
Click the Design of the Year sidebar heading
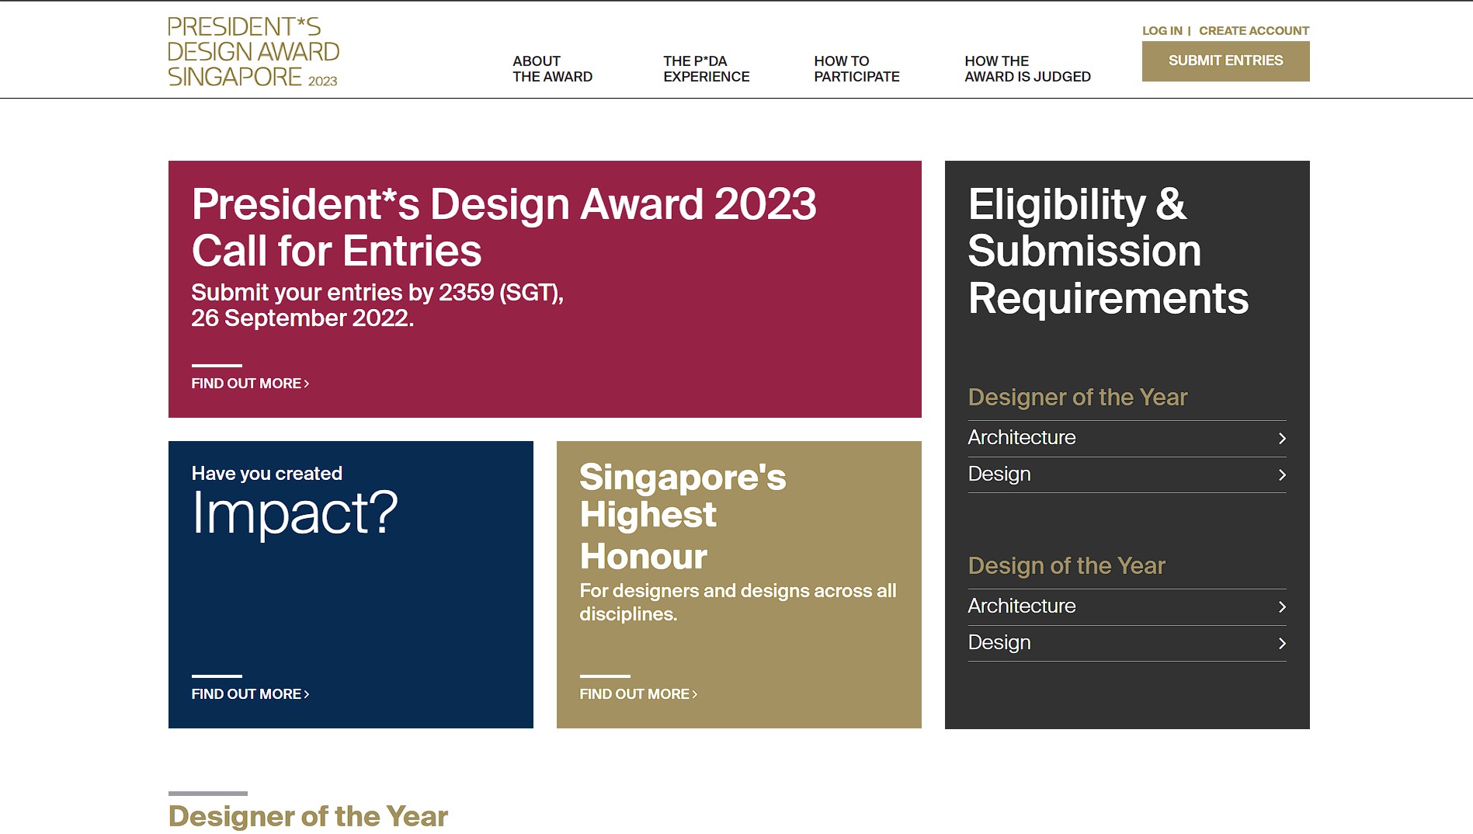(x=1066, y=566)
